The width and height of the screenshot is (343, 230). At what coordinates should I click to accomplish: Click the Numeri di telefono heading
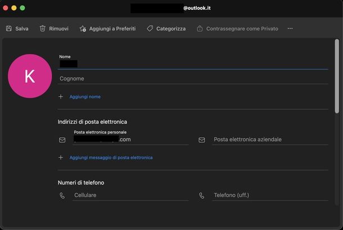click(81, 183)
